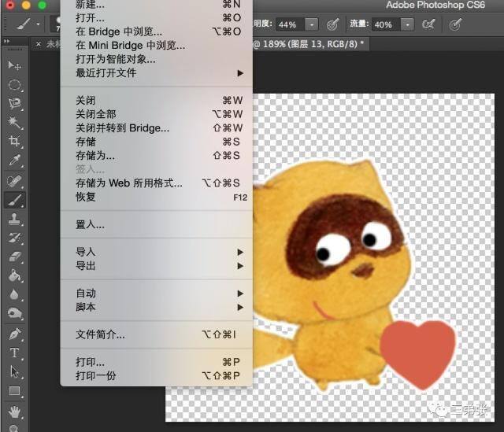Select the Polygonal Lasso tool
Screen dimensions: 504x432
point(14,103)
